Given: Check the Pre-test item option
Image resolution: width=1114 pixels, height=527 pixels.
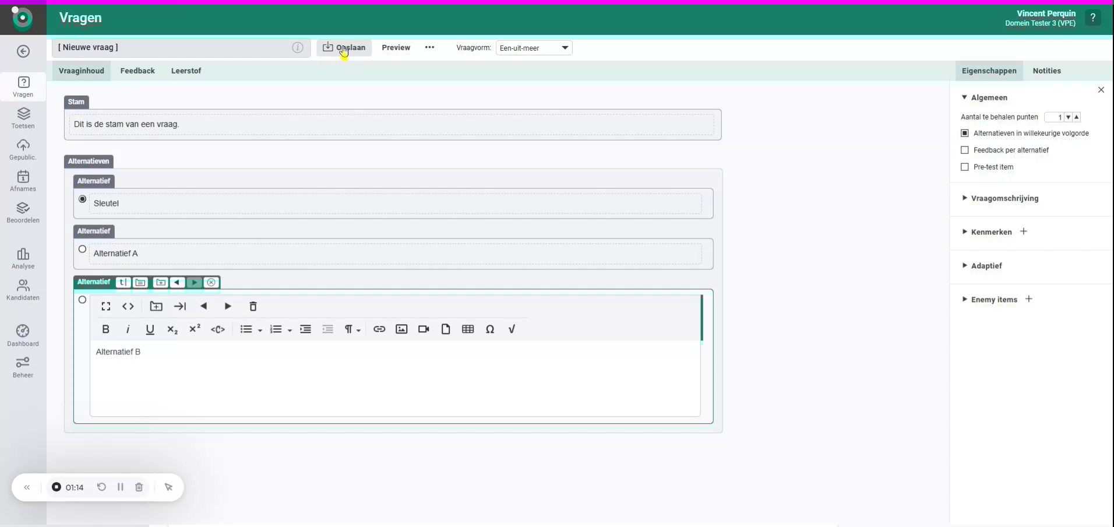Looking at the screenshot, I should tap(965, 167).
